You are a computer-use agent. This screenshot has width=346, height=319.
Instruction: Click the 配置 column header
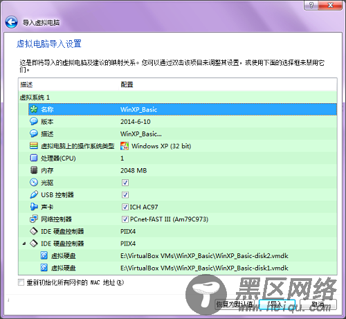(228, 84)
